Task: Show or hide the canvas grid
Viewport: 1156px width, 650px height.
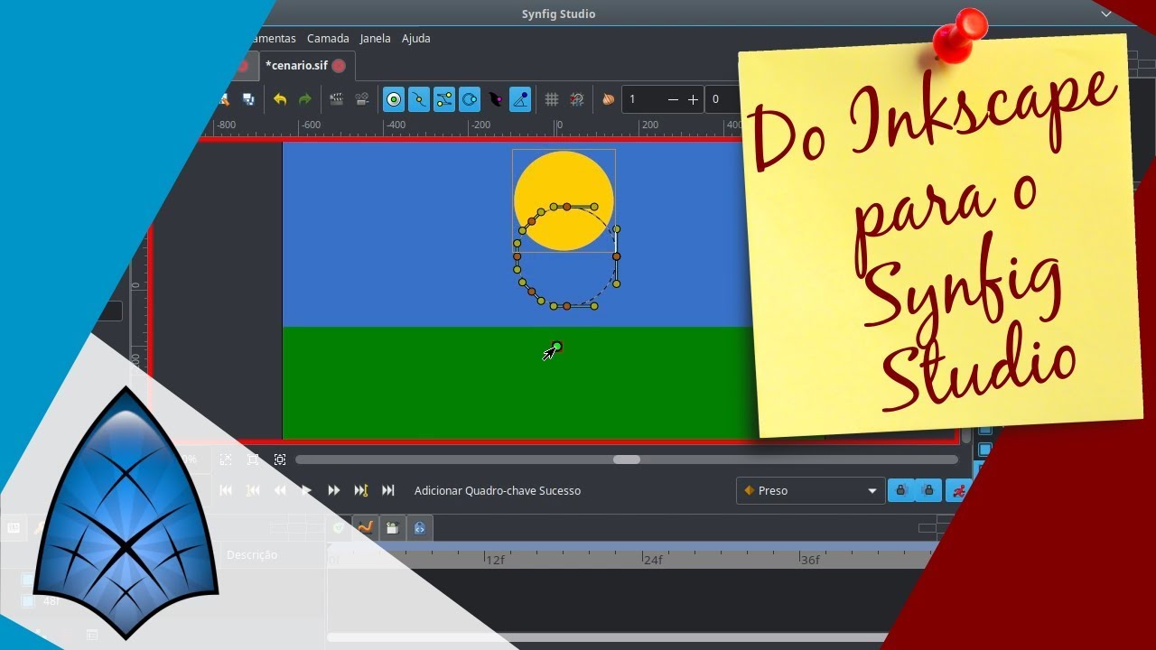Action: (552, 99)
